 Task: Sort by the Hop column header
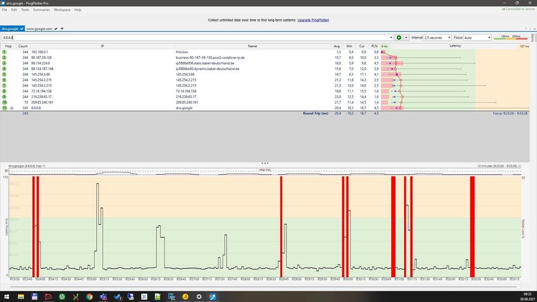point(8,46)
